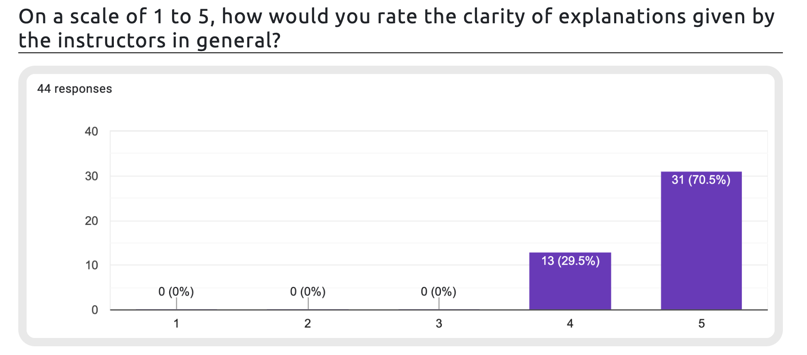Click the word "instructors" in the question title
This screenshot has height=355, width=807.
pyautogui.click(x=112, y=41)
